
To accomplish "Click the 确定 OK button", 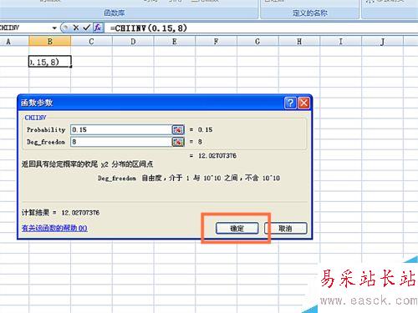I will [x=237, y=229].
